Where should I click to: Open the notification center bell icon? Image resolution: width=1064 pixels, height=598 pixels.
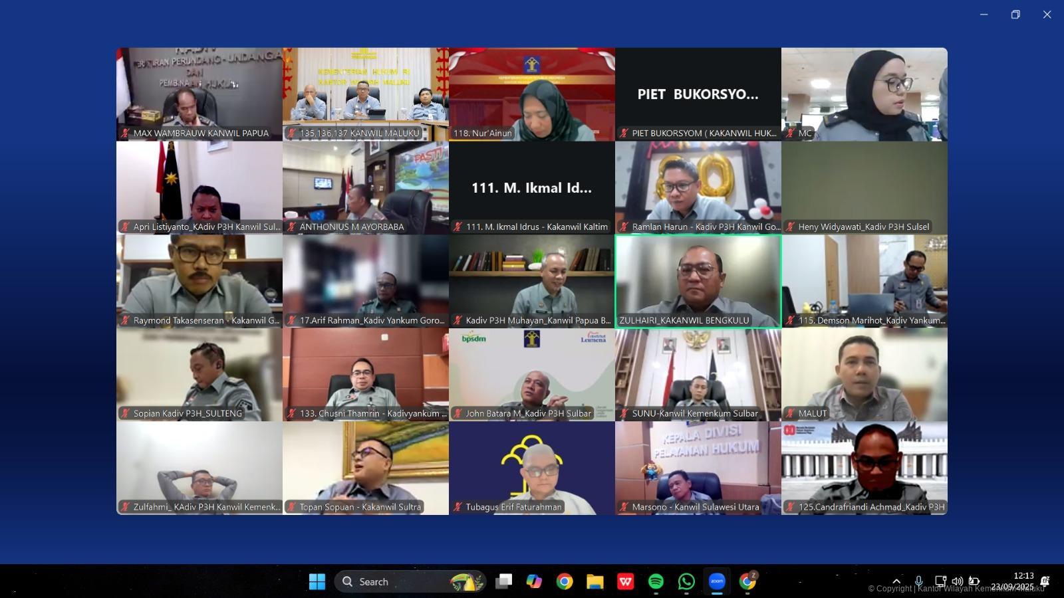tap(1045, 581)
